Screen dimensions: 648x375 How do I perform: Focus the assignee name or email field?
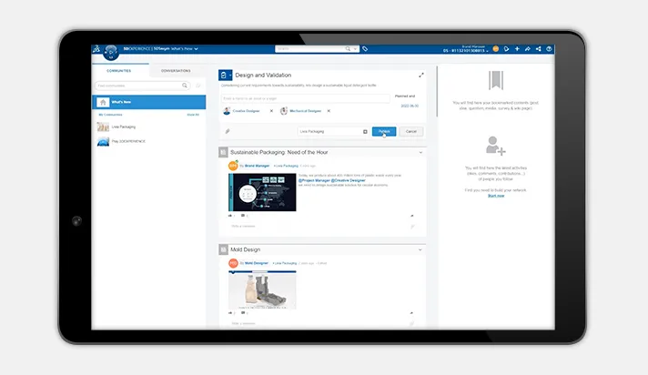306,98
